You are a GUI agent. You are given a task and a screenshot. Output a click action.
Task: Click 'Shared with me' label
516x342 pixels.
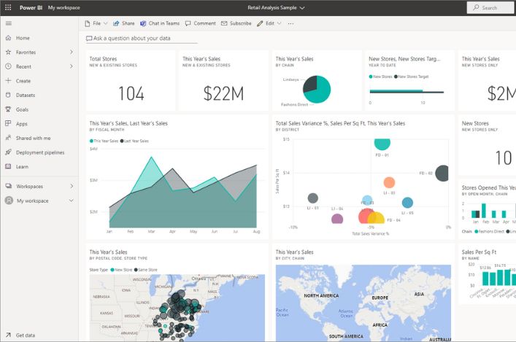34,138
